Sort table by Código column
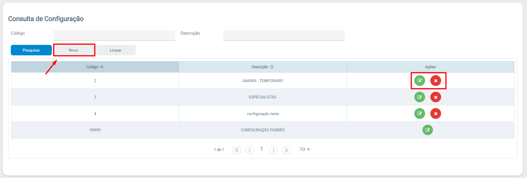The image size is (527, 178). (95, 67)
